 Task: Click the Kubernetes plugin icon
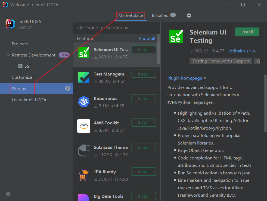(84, 102)
